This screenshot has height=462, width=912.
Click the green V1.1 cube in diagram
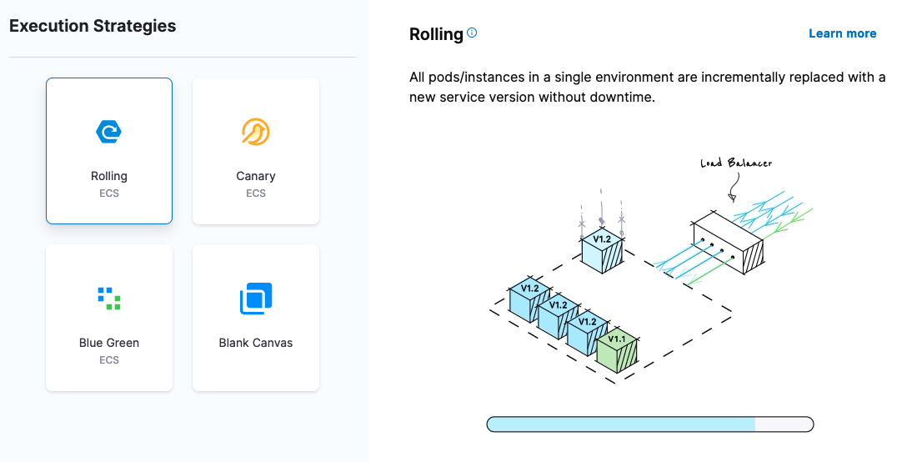click(x=617, y=351)
